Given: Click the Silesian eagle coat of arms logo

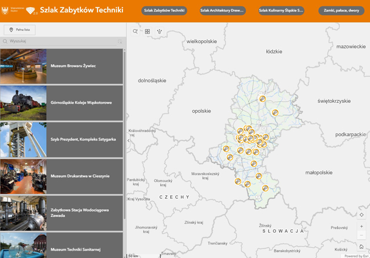Looking at the screenshot, I should 5,10.
